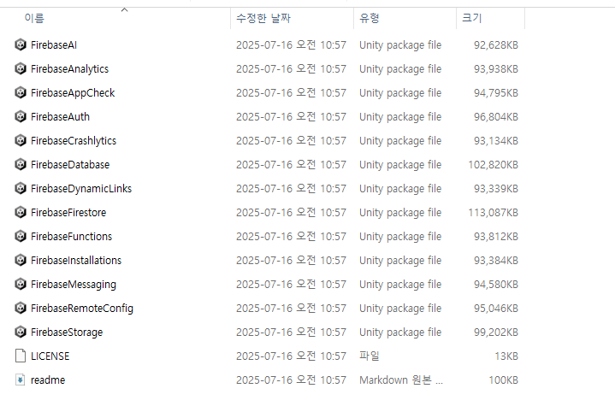The height and width of the screenshot is (412, 615).
Task: Click the 100KB size of readme
Action: 503,380
